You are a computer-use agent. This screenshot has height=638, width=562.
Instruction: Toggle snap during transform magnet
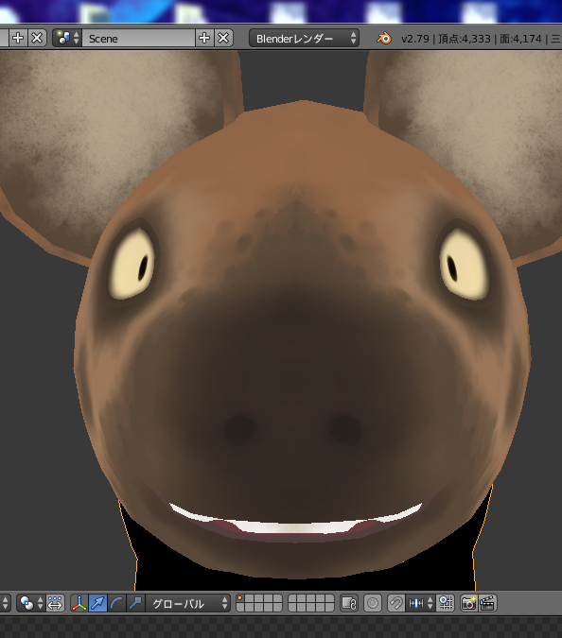[395, 603]
